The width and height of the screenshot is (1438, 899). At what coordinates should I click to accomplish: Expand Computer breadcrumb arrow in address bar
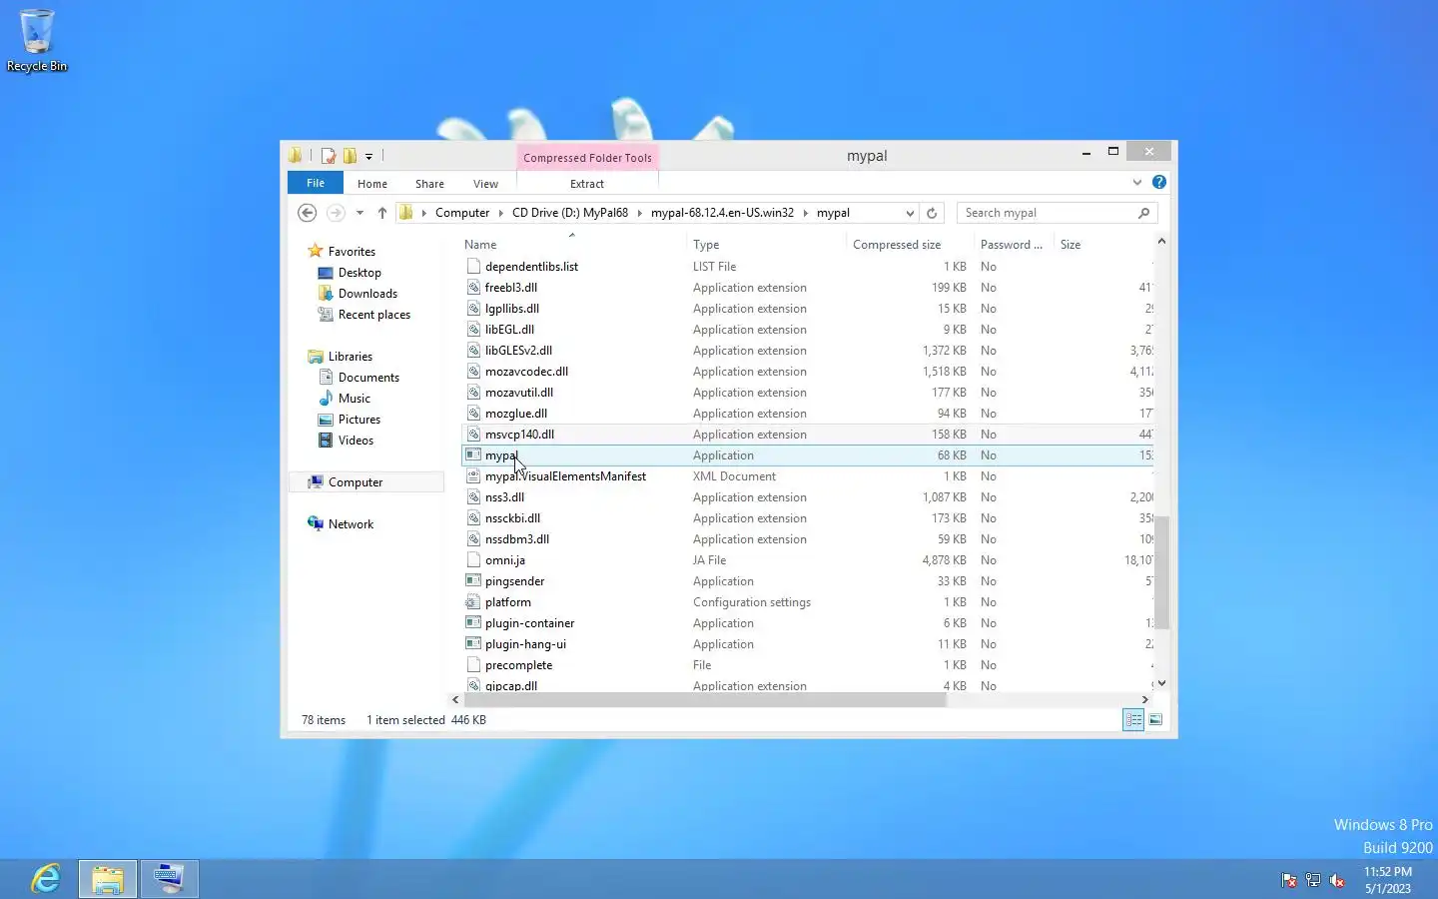501,213
